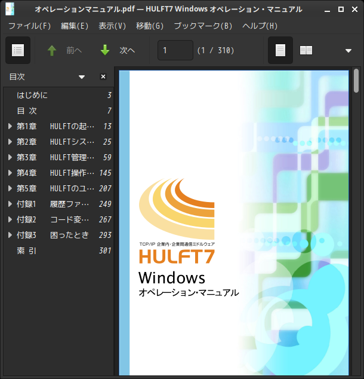
Task: Maximize the document viewer window
Action: [x=341, y=10]
